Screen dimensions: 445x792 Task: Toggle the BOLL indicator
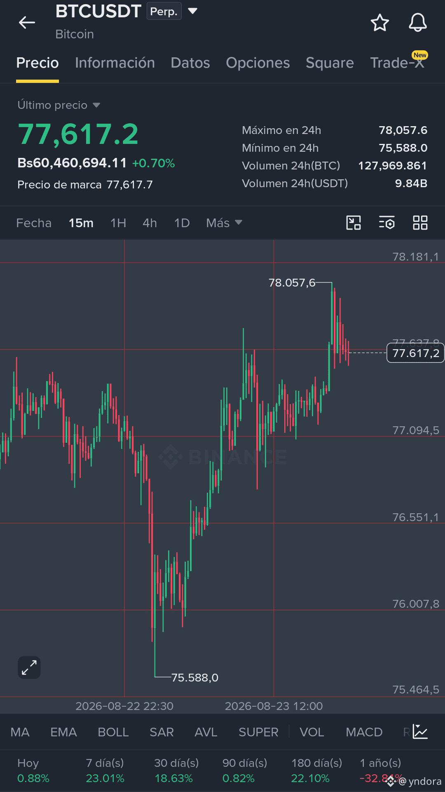[113, 732]
